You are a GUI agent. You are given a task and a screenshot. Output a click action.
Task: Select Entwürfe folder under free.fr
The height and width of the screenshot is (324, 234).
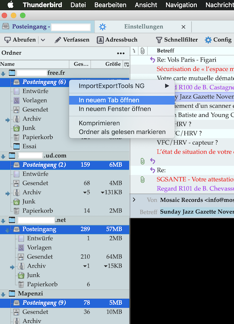[x=35, y=91]
